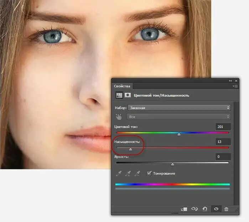
Task: Click the Насыщенность slider handle
Action: point(130,149)
